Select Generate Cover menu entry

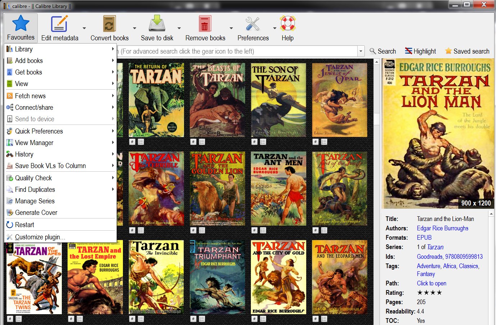pos(36,212)
